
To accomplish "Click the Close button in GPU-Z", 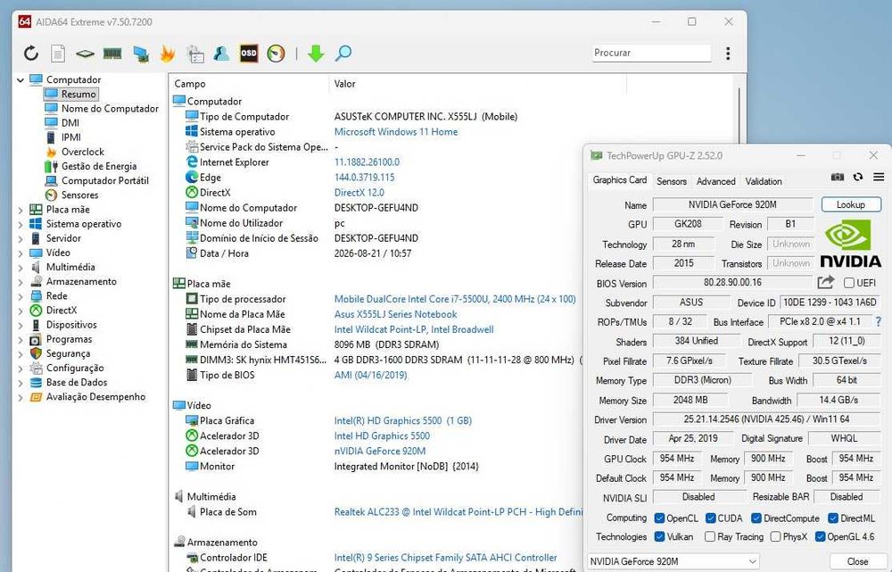I will tap(857, 561).
